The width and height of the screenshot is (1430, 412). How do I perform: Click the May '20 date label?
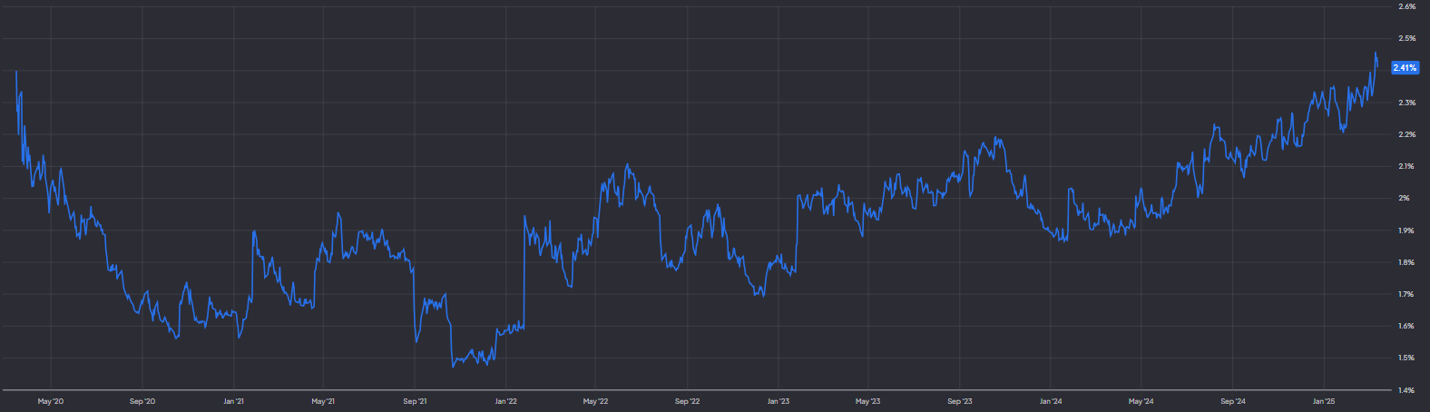(x=51, y=401)
